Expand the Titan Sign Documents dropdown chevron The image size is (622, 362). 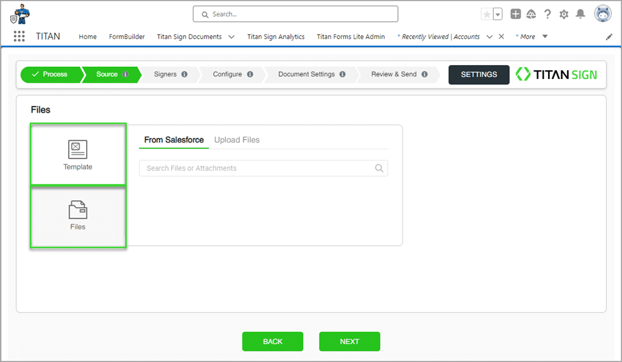pyautogui.click(x=231, y=37)
